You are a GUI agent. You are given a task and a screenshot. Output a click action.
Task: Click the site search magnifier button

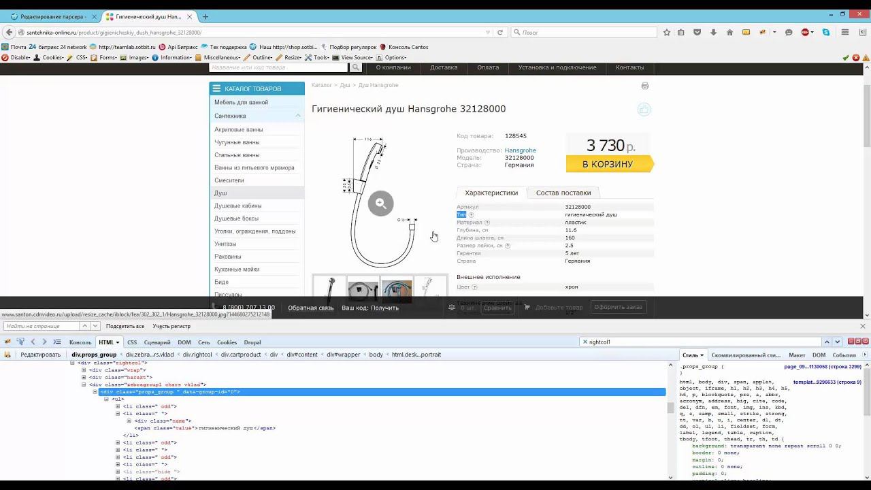pyautogui.click(x=355, y=67)
